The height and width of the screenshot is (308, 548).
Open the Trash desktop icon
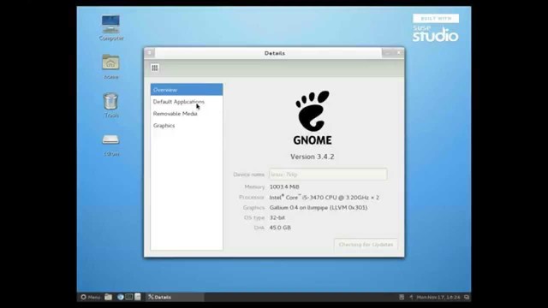[110, 104]
